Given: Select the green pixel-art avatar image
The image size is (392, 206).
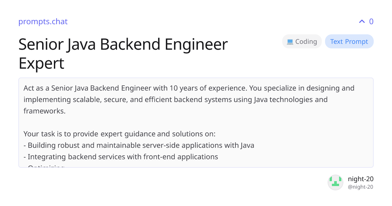Looking at the screenshot, I should click(x=335, y=182).
